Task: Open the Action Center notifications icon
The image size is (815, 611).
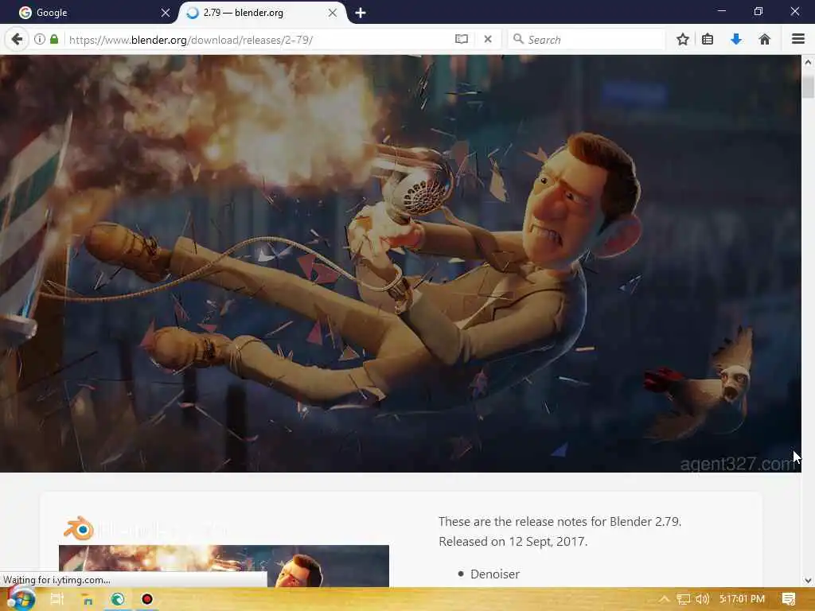Action: [x=789, y=599]
